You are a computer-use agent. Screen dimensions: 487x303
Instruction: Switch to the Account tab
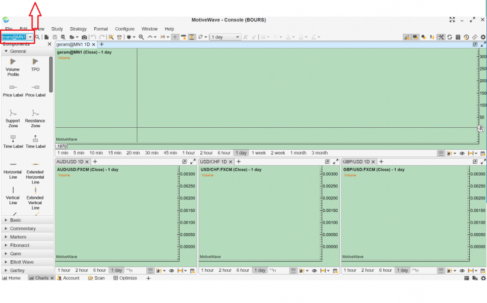click(x=68, y=278)
